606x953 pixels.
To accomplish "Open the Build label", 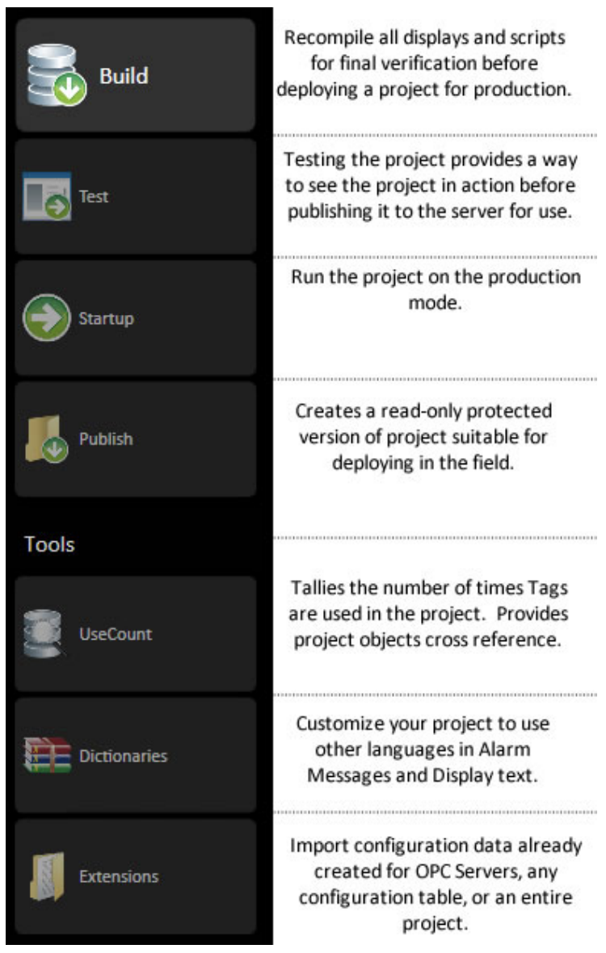I will coord(124,76).
